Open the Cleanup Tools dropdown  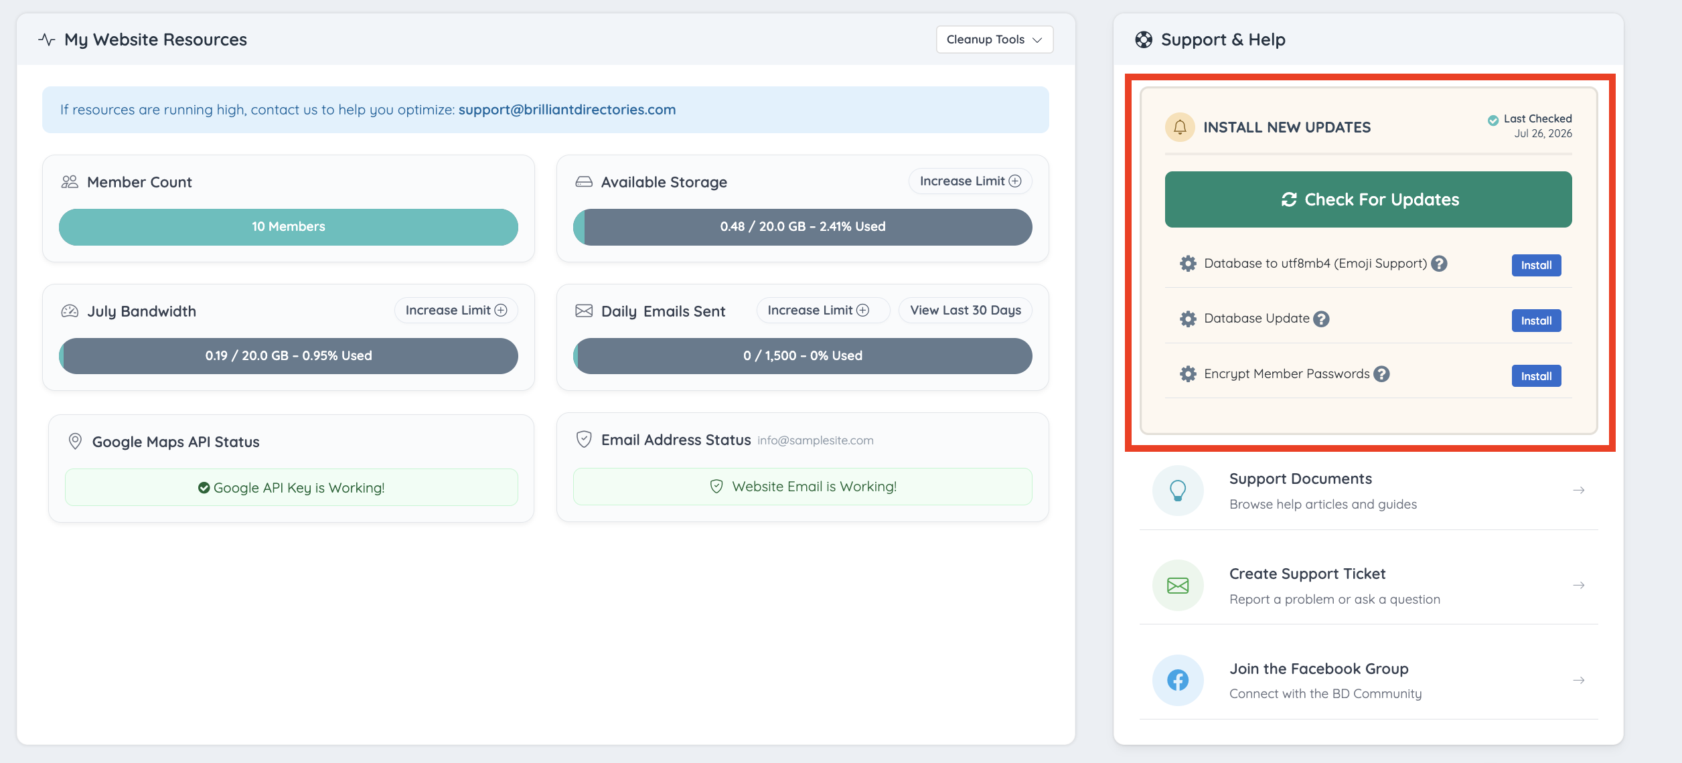pos(994,39)
